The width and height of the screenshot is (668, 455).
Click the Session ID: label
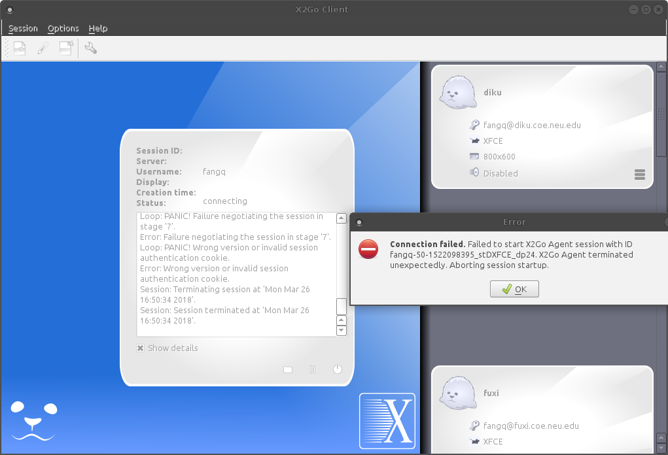(160, 150)
